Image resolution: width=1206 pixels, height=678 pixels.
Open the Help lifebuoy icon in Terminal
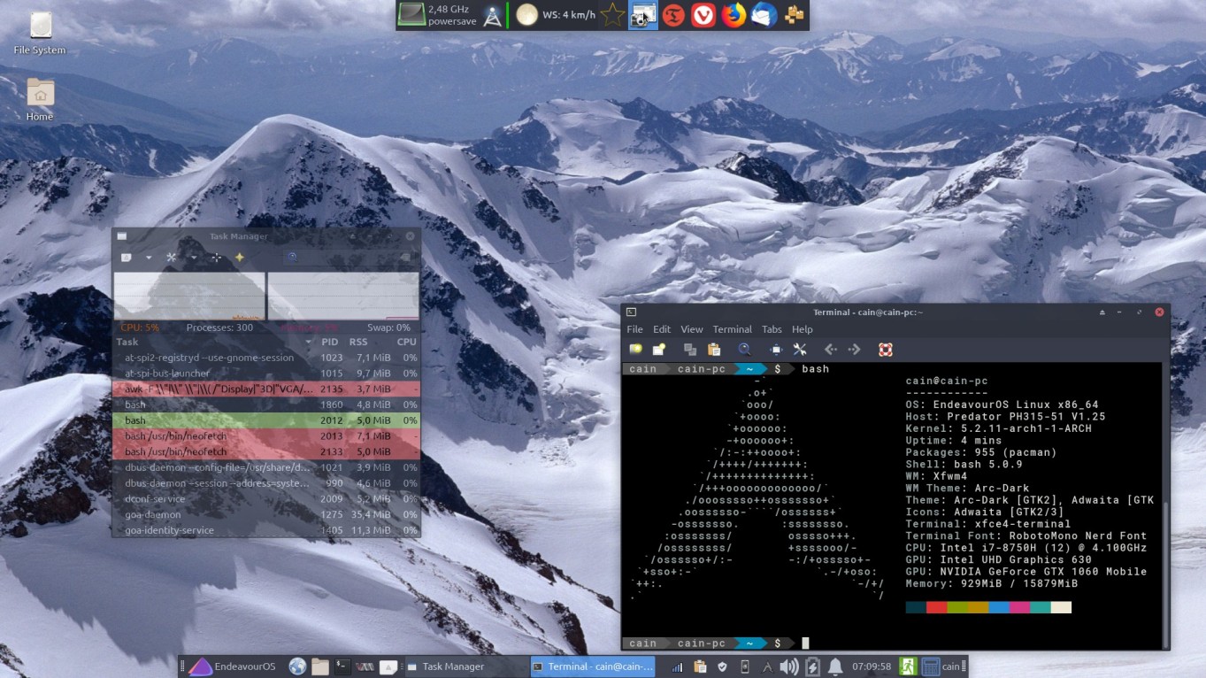click(885, 350)
